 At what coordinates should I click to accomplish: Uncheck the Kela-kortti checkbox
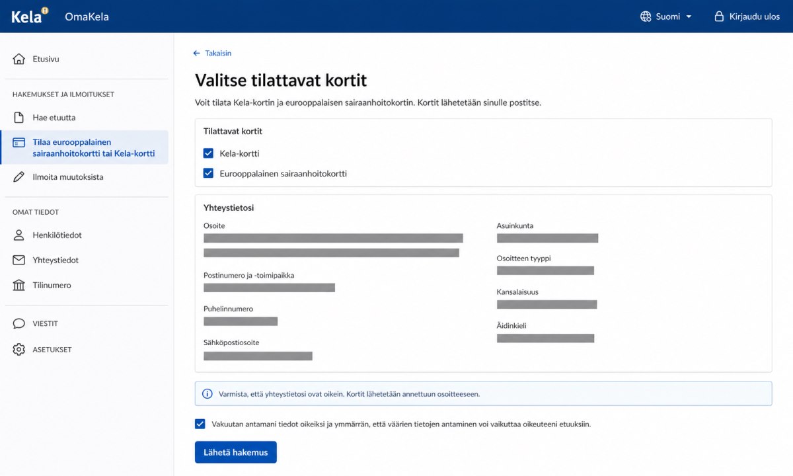tap(208, 153)
